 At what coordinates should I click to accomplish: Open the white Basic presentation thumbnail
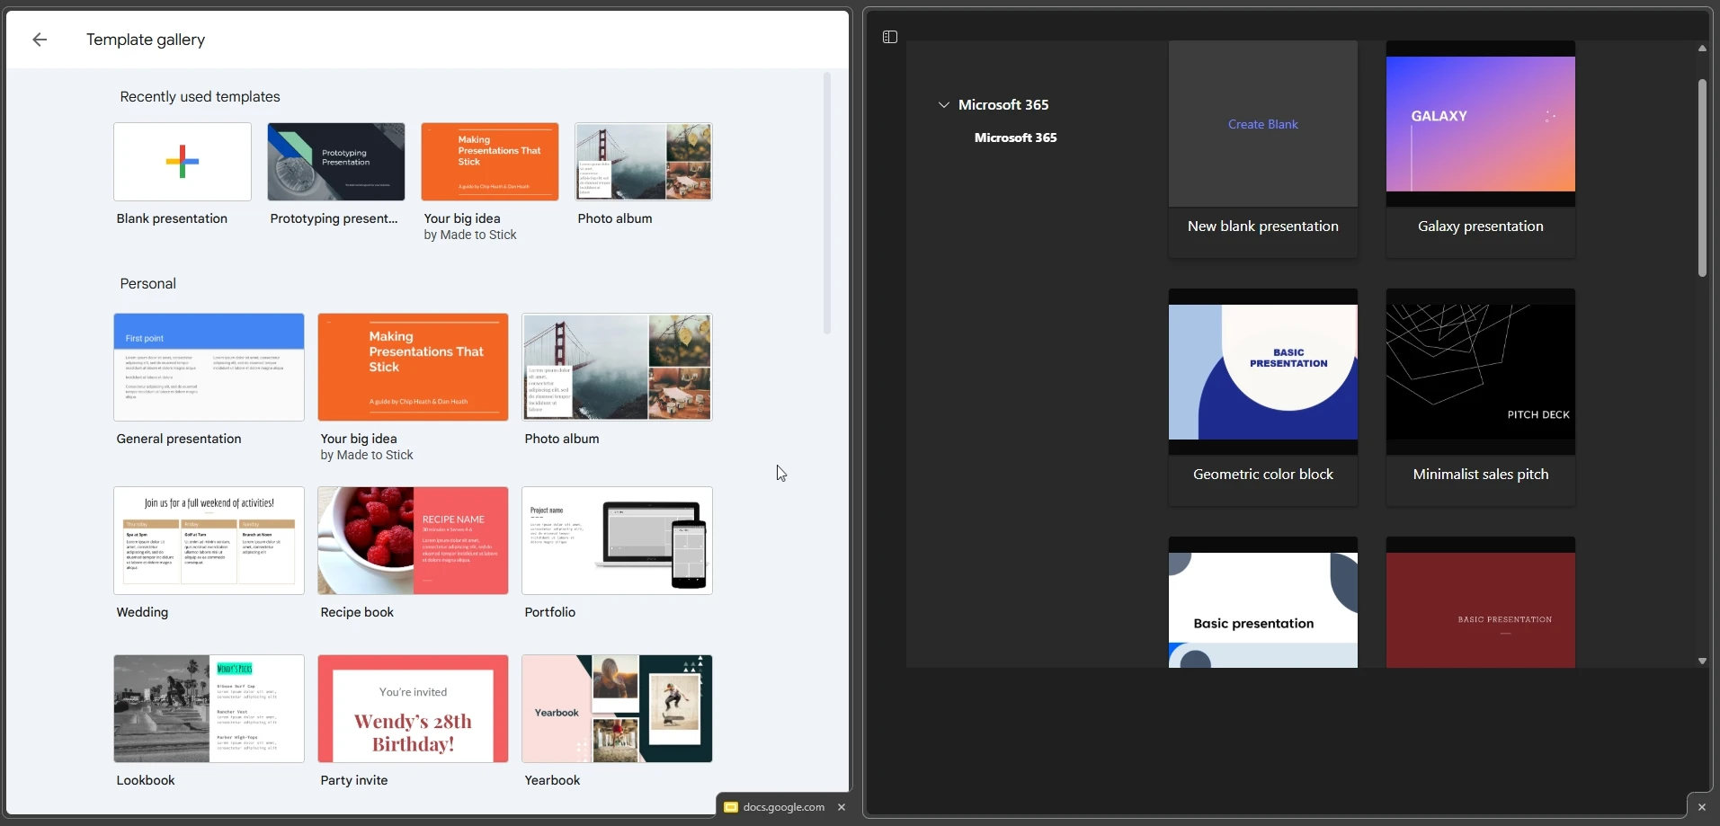tap(1262, 602)
